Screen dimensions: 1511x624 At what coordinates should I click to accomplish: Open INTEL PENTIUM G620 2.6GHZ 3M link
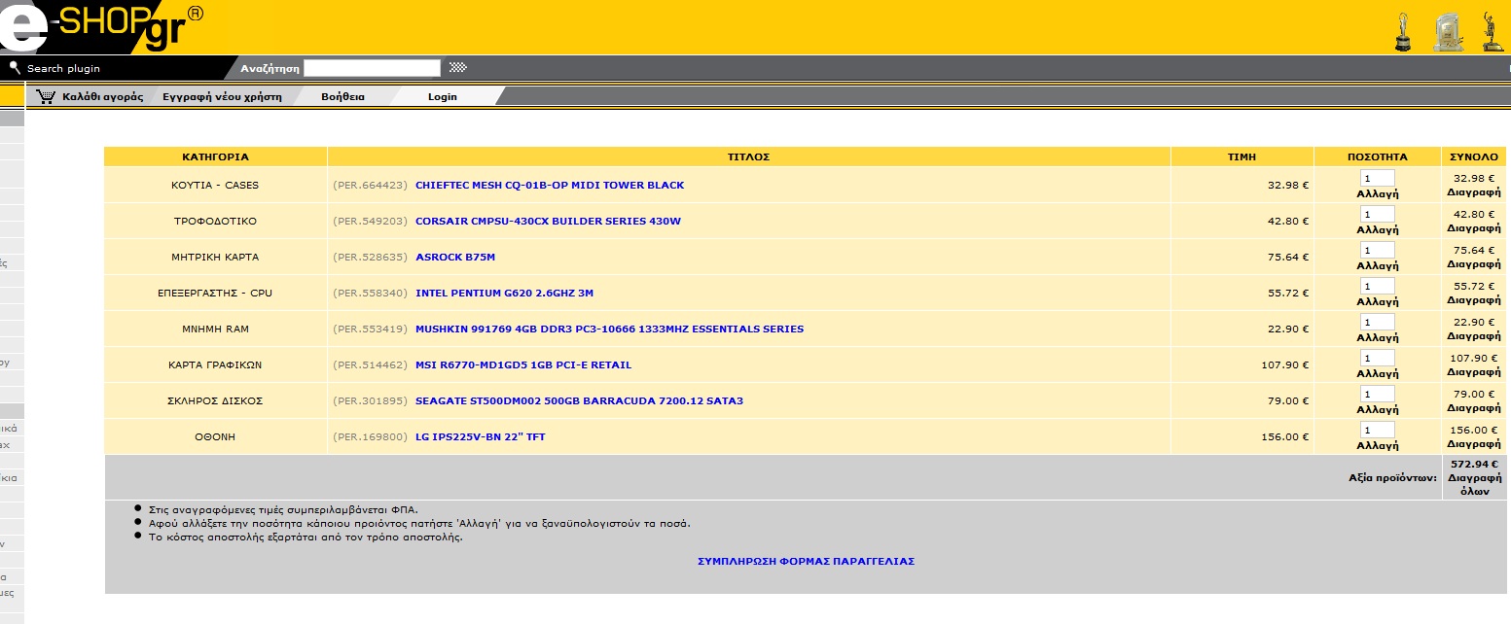coord(504,293)
